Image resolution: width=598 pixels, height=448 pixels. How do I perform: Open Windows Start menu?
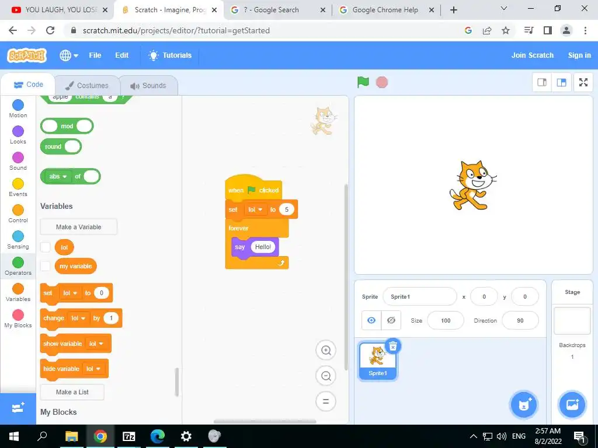[14, 436]
